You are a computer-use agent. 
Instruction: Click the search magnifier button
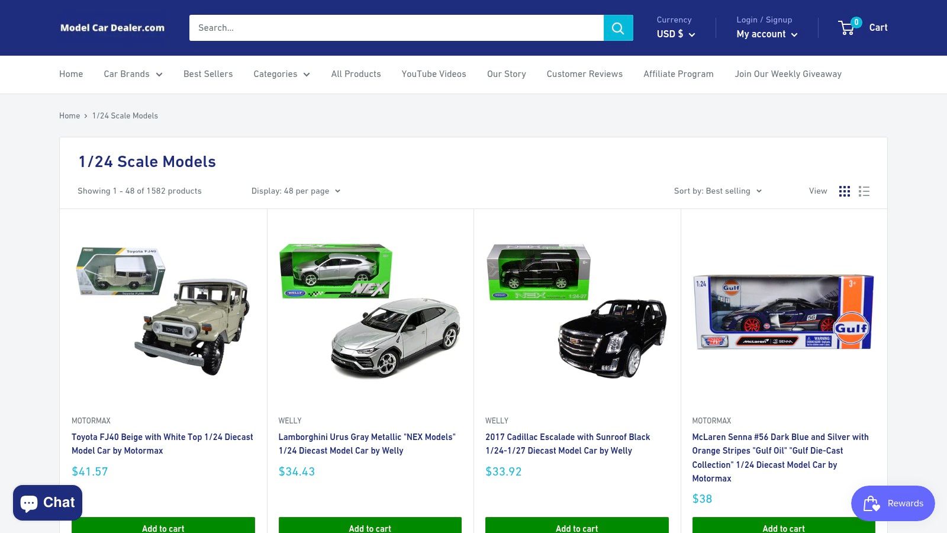pyautogui.click(x=618, y=28)
